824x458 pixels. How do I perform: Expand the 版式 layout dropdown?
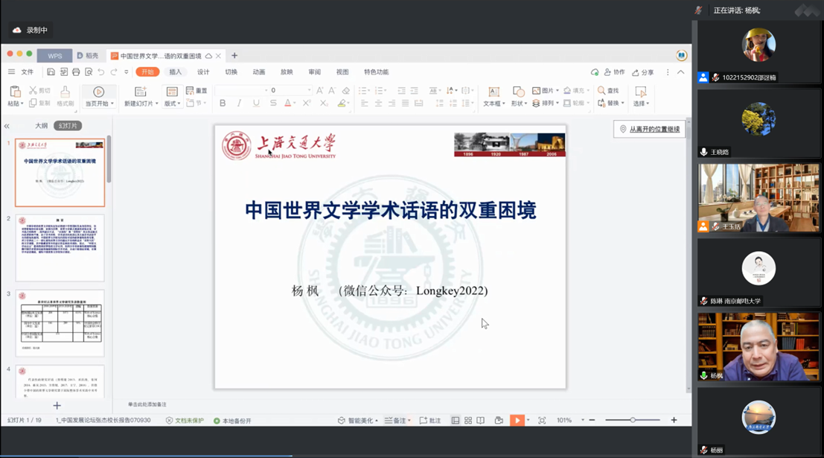[x=179, y=104]
